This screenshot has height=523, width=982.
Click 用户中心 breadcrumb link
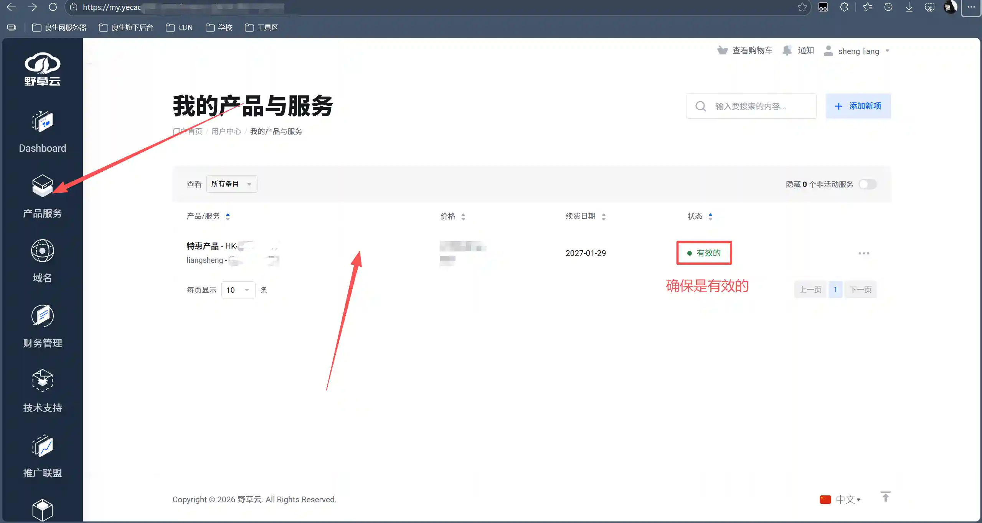[x=226, y=131]
